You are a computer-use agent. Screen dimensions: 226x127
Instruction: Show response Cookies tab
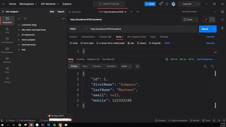click(x=80, y=59)
